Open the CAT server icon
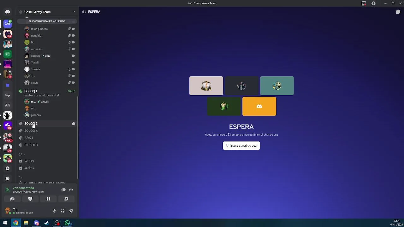This screenshot has height=227, width=404. tap(8, 24)
